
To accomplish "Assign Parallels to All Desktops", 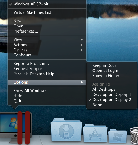I will [x=112, y=89].
